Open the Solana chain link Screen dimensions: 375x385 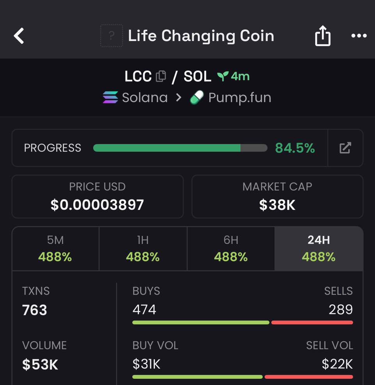(x=135, y=98)
